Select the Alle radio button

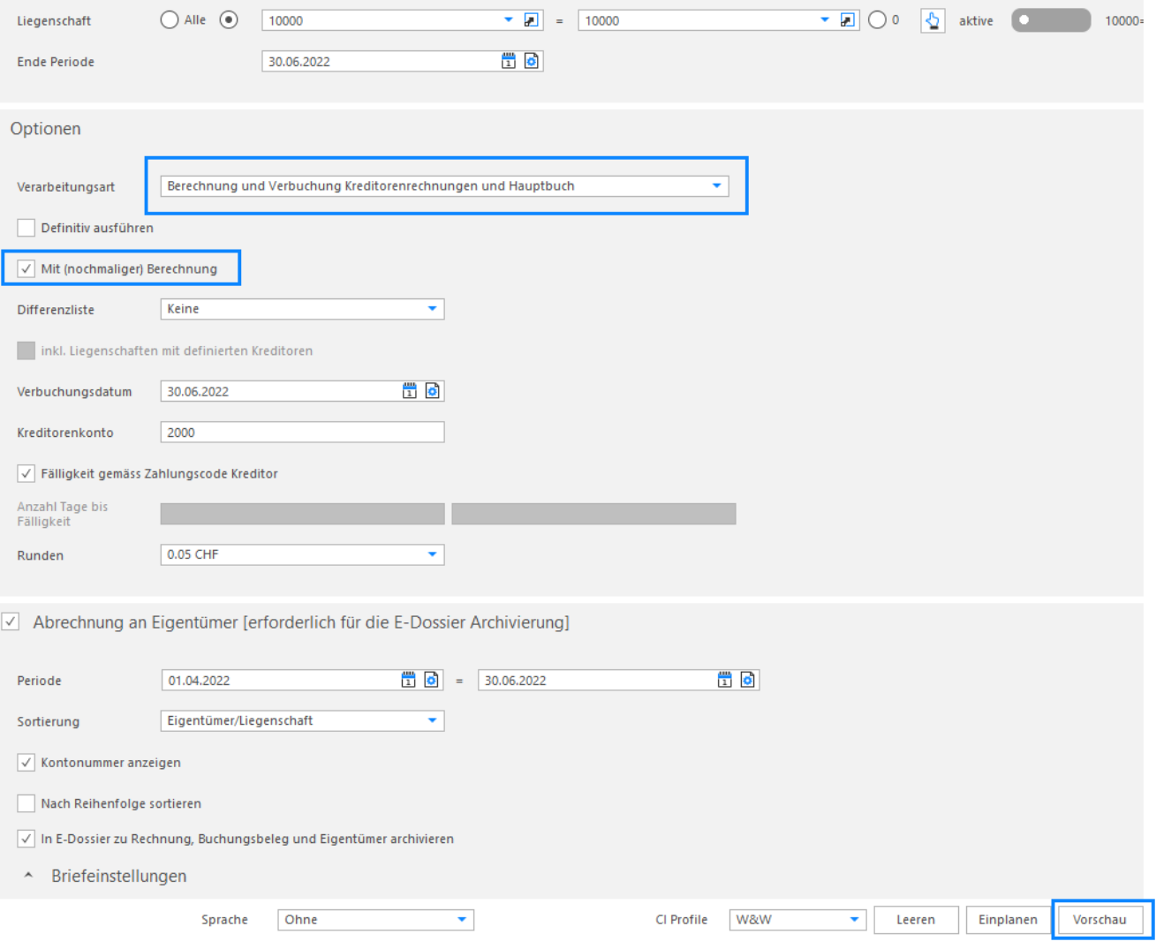(170, 19)
